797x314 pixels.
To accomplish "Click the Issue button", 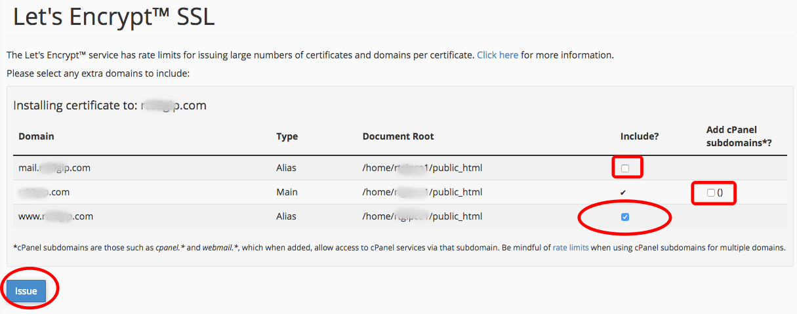I will (26, 291).
